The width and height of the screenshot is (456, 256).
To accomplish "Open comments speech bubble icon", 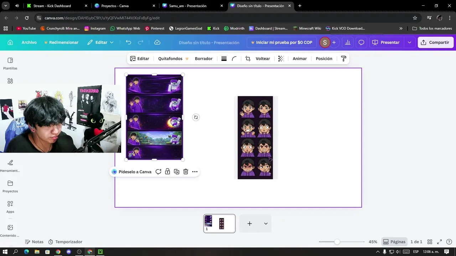I will click(x=361, y=42).
